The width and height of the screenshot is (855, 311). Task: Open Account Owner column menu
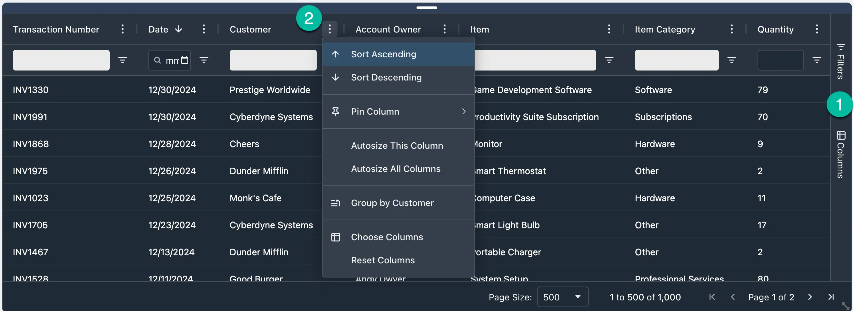[444, 29]
